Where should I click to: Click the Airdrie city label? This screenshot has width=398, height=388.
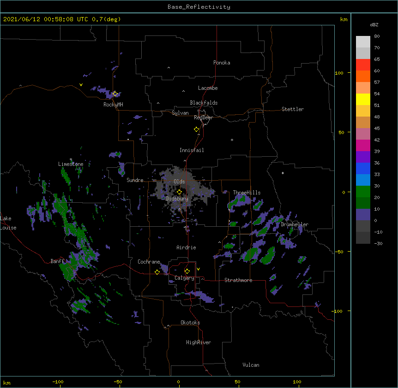[x=187, y=247]
